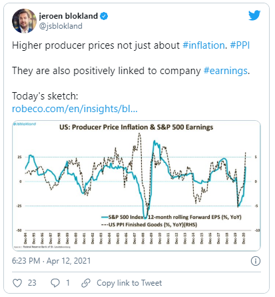Click the reply count of 1
Screen dimensions: 275x297
[68, 283]
